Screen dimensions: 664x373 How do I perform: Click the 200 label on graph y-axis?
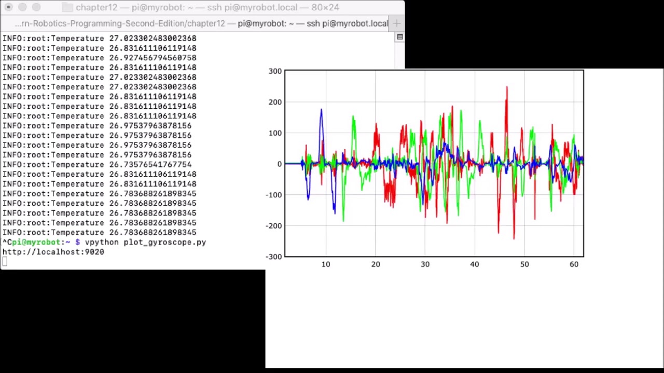point(275,102)
